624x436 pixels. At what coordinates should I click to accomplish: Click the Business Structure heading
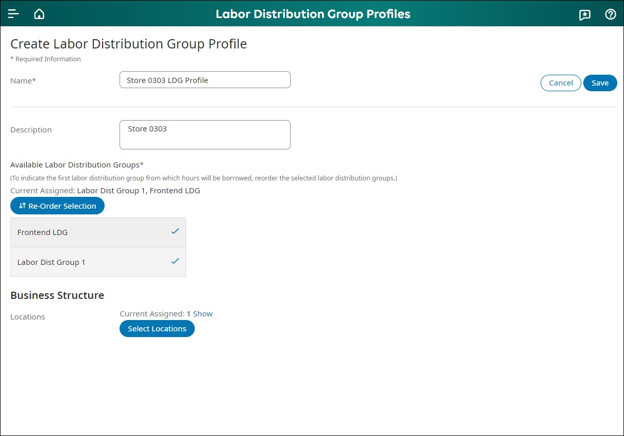pyautogui.click(x=57, y=295)
